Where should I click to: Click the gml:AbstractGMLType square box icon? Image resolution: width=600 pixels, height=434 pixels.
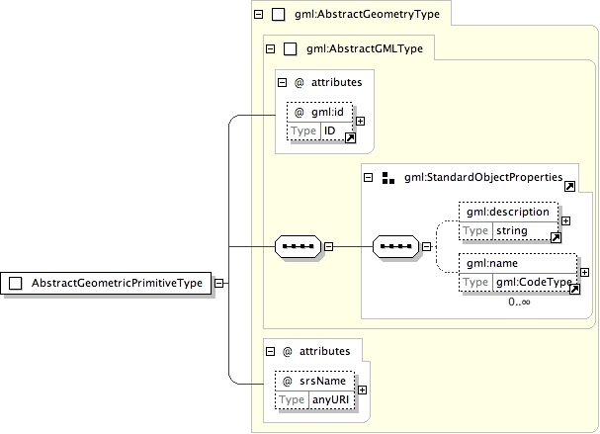(290, 48)
